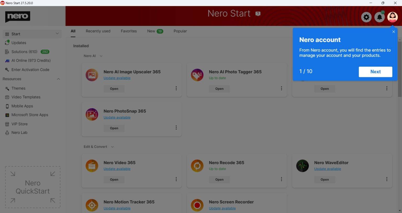The image size is (402, 213).
Task: Collapse the Start menu entry
Action: coord(57,34)
